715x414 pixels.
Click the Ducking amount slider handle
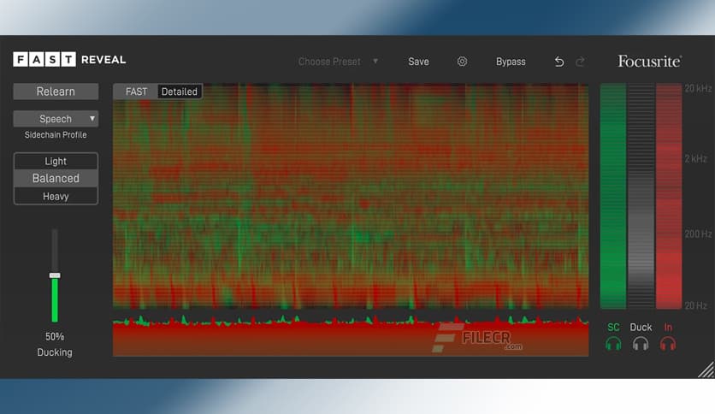[x=55, y=275]
